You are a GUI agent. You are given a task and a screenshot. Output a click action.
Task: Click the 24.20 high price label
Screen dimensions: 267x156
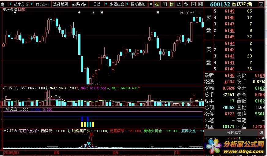pos(184,13)
